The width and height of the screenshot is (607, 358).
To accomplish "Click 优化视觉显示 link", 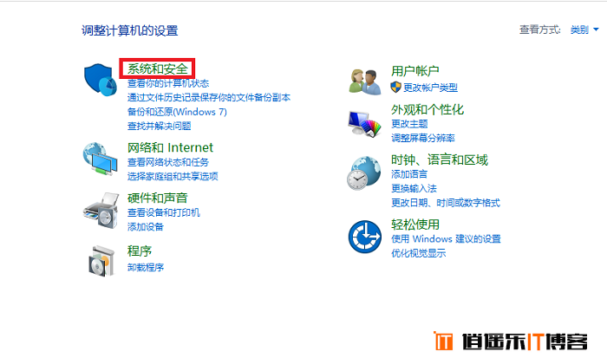I will (x=419, y=253).
